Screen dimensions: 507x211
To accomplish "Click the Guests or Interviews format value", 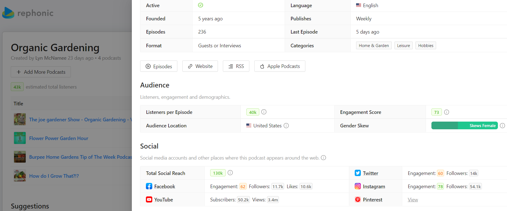I will 220,46.
